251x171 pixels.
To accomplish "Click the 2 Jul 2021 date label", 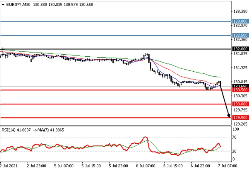I will [x=9, y=166].
